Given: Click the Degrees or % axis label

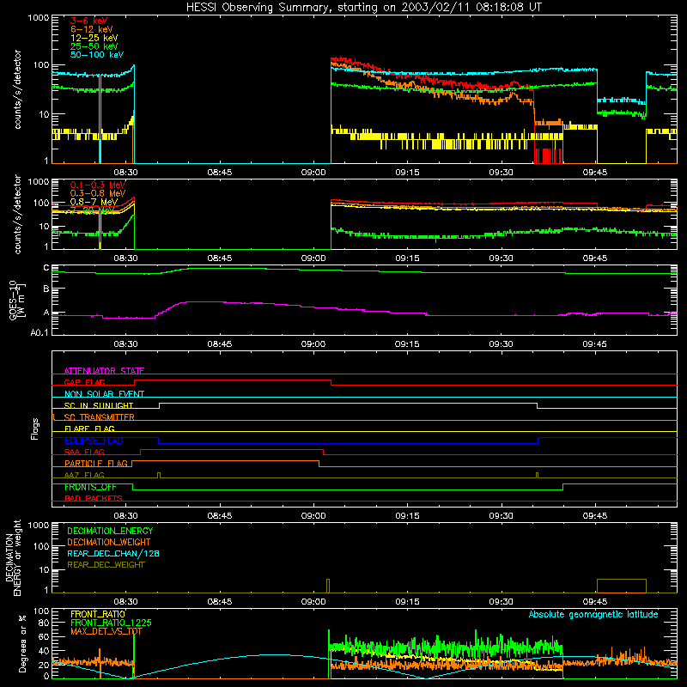Looking at the screenshot, I should coord(22,643).
